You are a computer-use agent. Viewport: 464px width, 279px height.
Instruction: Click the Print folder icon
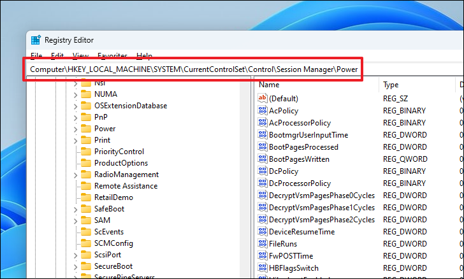click(x=86, y=140)
